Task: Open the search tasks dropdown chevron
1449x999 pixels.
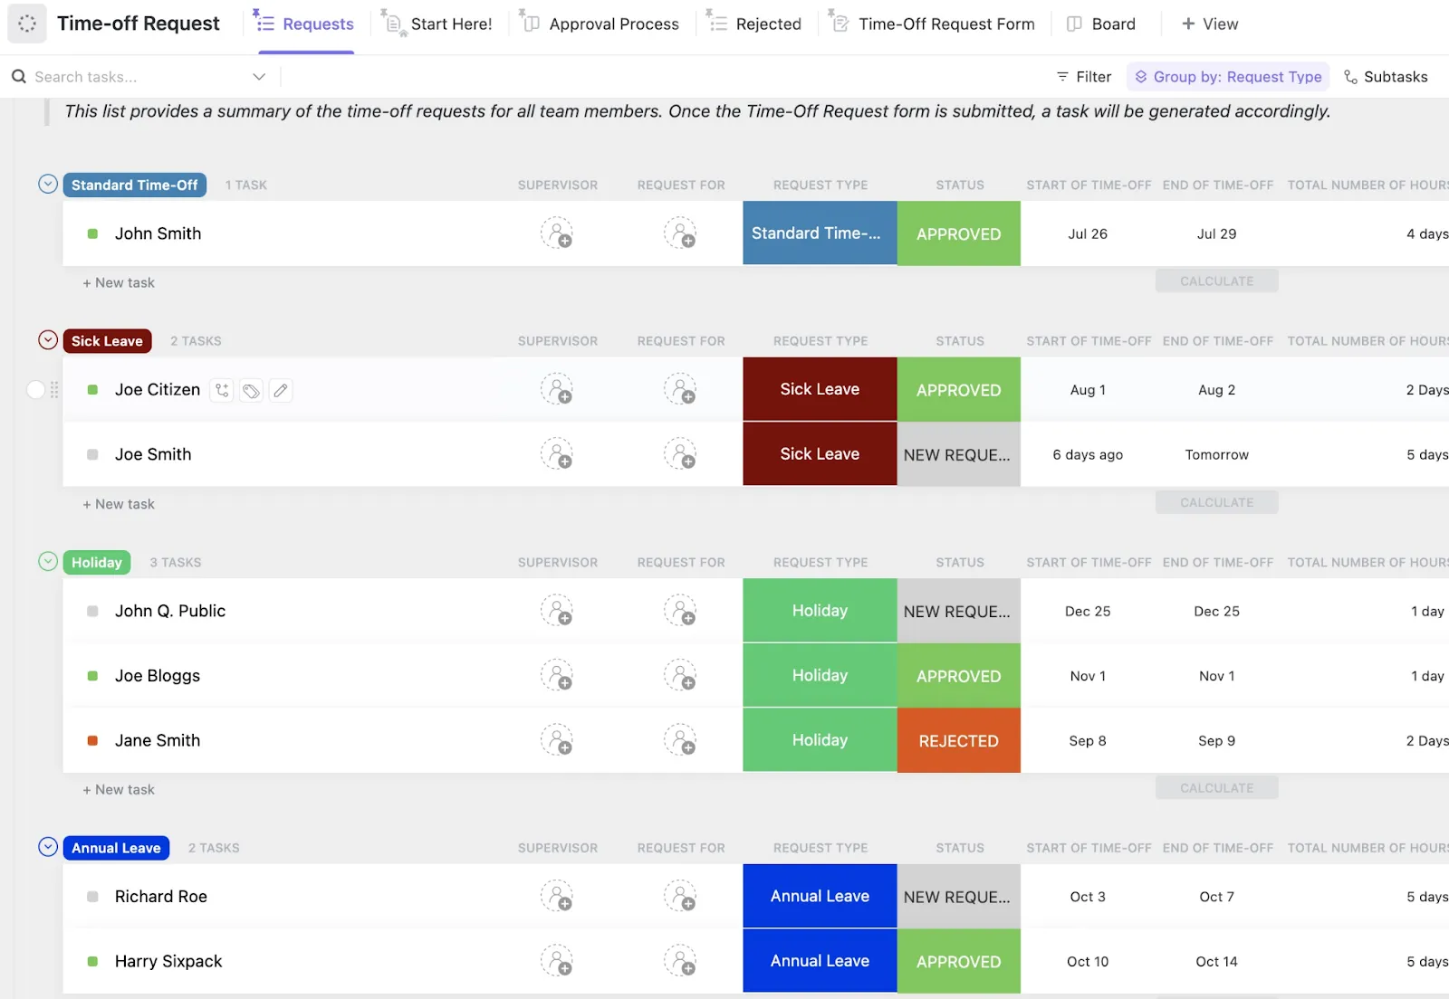Action: (259, 77)
